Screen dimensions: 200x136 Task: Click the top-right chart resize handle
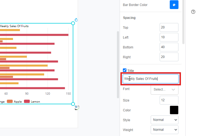73,23
